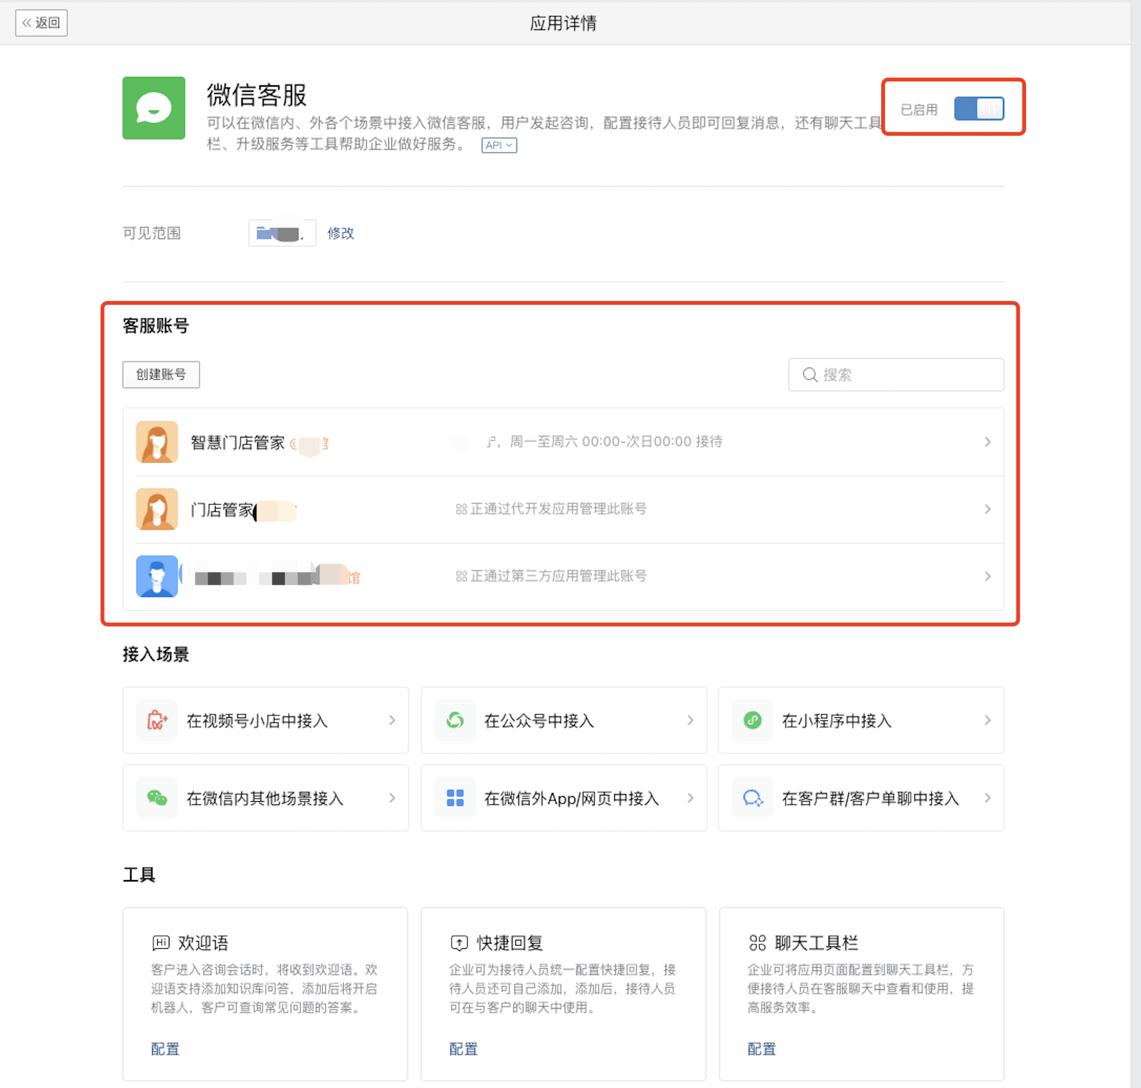Click 配置 under 聊天工具栏

point(762,1049)
